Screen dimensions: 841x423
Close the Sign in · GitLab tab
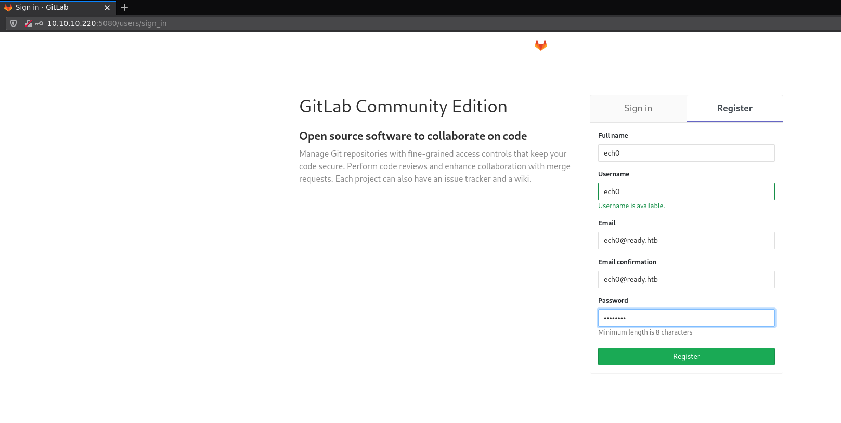[107, 8]
